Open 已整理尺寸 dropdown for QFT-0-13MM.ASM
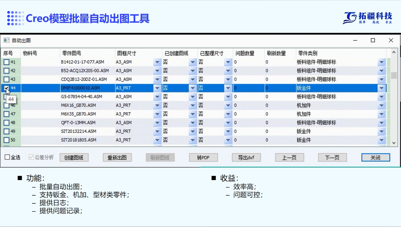This screenshot has height=227, width=401. click(x=228, y=123)
